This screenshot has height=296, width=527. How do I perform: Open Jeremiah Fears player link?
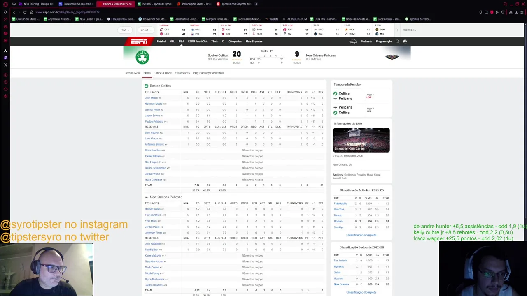pyautogui.click(x=154, y=233)
